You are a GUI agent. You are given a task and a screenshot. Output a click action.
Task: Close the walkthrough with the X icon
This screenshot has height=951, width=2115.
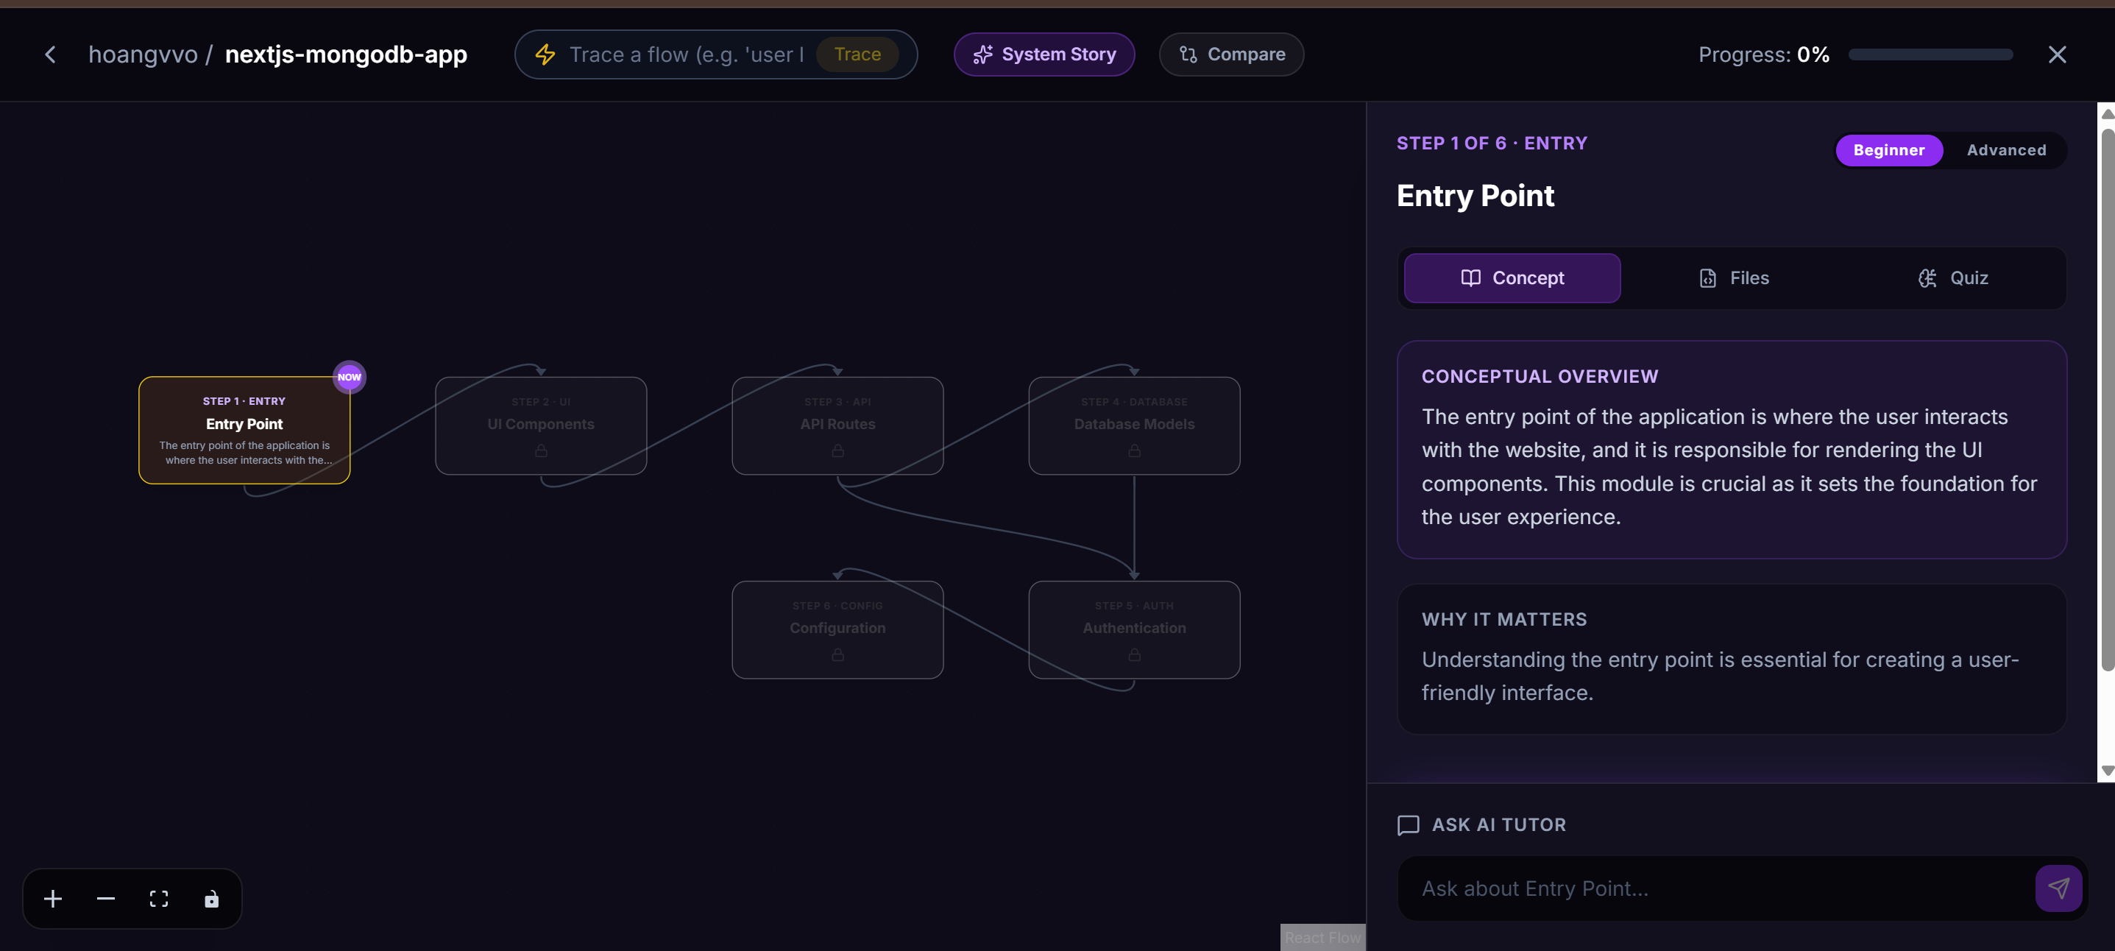pyautogui.click(x=2057, y=54)
